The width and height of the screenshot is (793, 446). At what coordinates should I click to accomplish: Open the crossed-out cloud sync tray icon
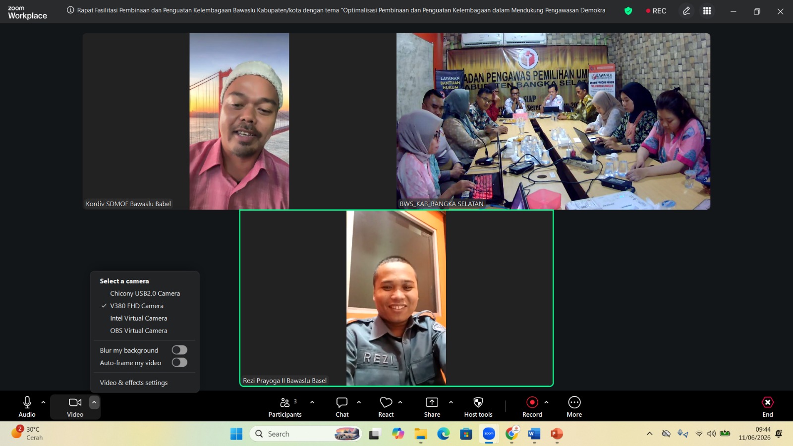pyautogui.click(x=666, y=434)
